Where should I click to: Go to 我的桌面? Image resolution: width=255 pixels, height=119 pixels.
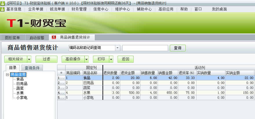tap(219, 9)
